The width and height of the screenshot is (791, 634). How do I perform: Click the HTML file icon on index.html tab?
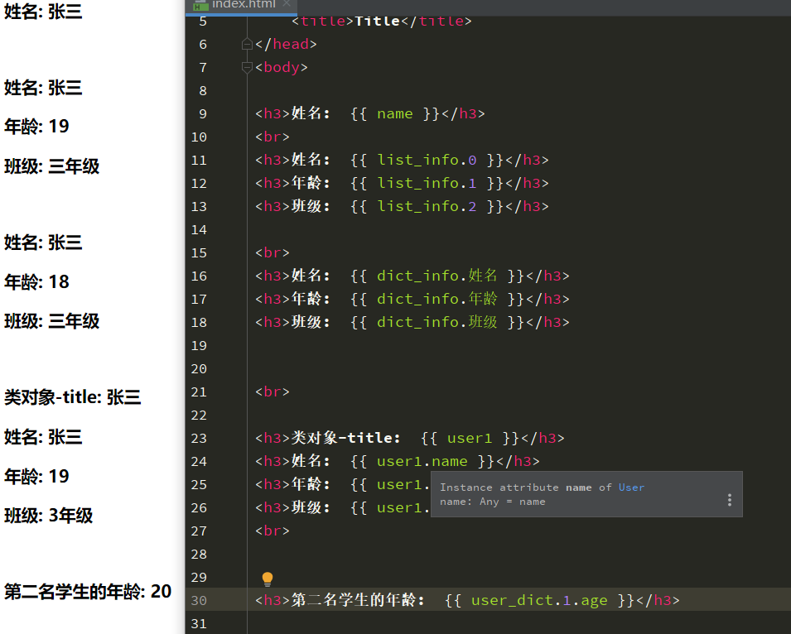click(201, 4)
